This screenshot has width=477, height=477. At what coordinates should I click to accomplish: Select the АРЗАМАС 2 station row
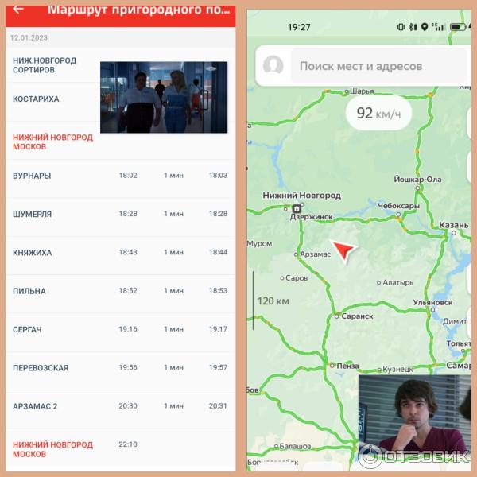click(x=121, y=406)
